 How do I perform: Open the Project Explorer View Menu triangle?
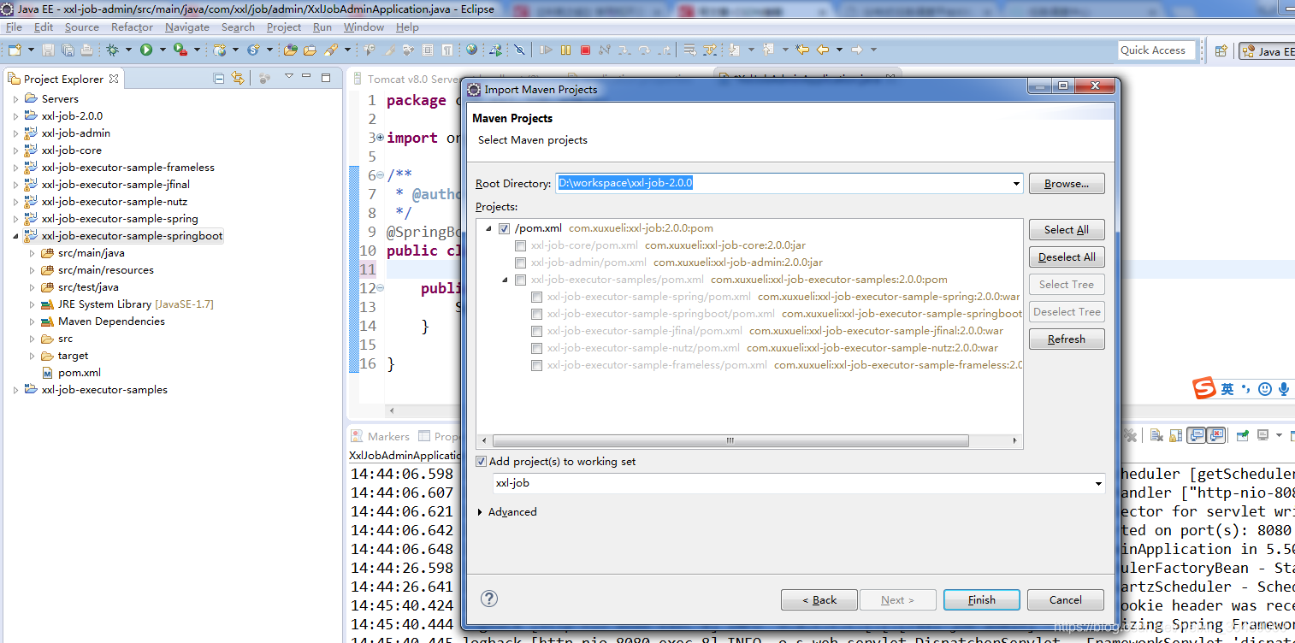point(289,77)
